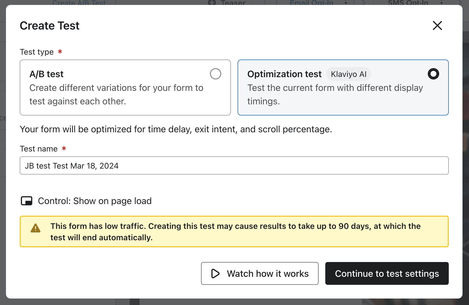The image size is (469, 305).
Task: Click the chevron after Email Opt-In
Action: [363, 3]
